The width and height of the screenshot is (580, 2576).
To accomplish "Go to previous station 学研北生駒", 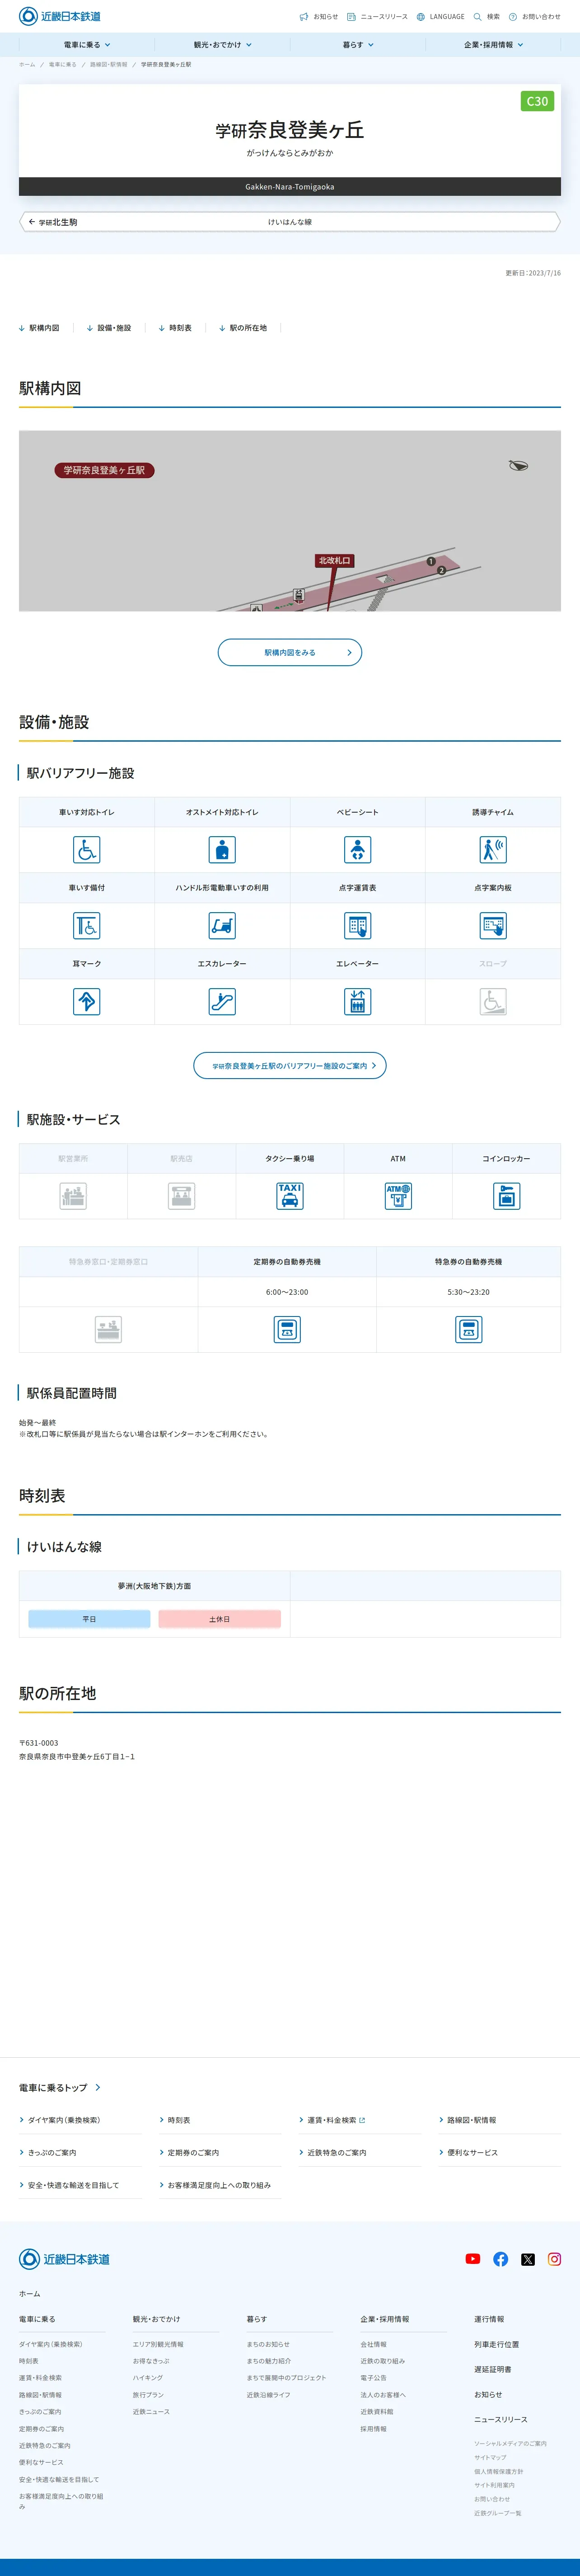I will (x=53, y=222).
